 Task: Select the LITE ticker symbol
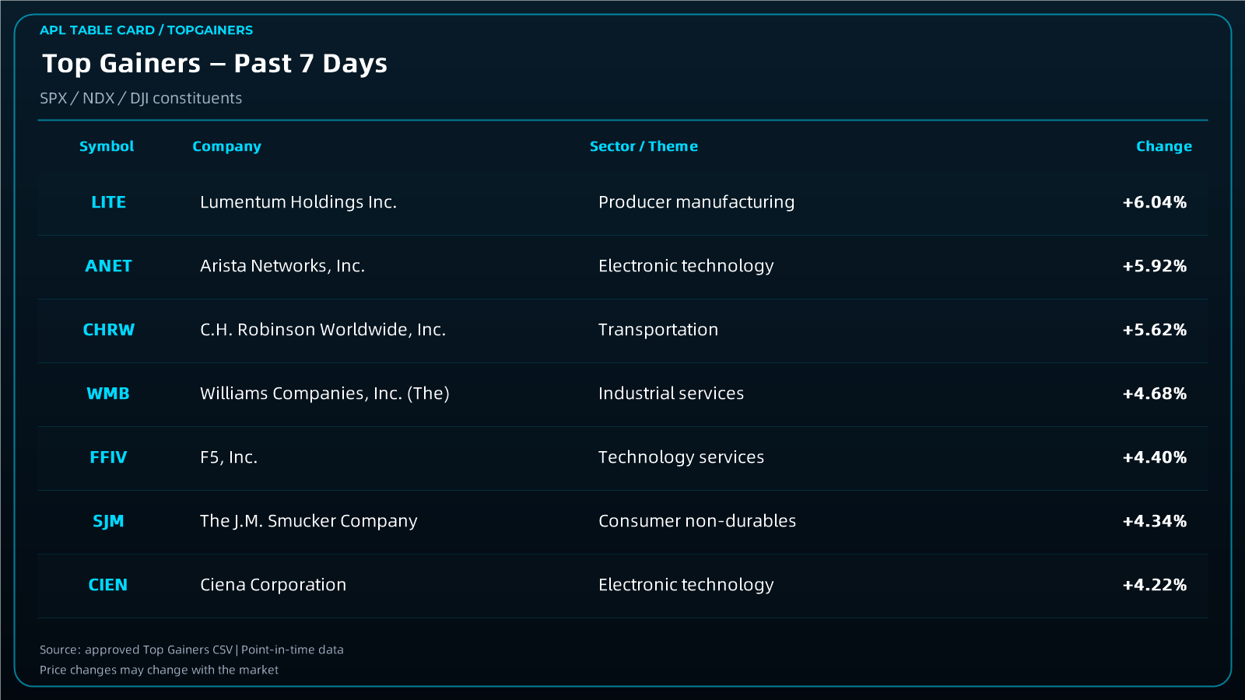[x=108, y=202]
